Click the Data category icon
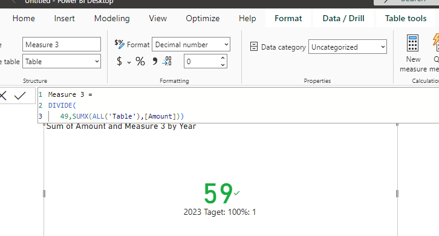The image size is (439, 236). tap(253, 47)
